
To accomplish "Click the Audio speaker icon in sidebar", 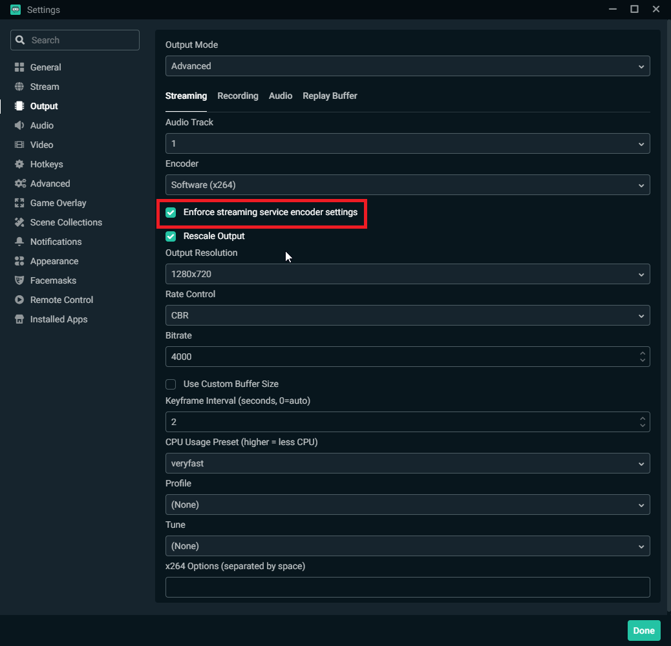I will pos(19,125).
